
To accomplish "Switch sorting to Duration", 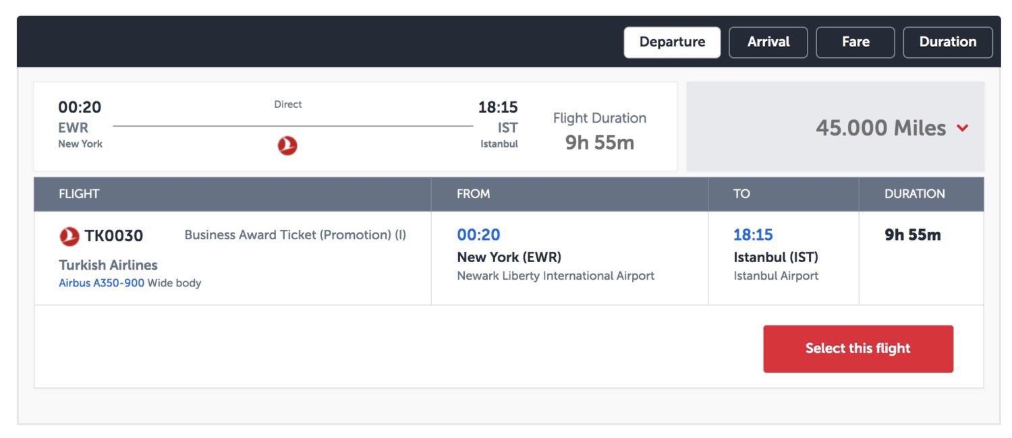I will [x=947, y=42].
